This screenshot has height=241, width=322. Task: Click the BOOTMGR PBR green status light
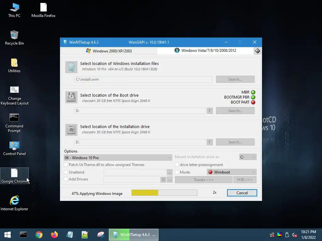click(x=253, y=97)
